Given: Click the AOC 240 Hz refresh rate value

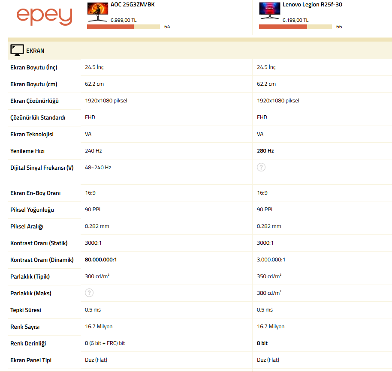Looking at the screenshot, I should click(93, 151).
